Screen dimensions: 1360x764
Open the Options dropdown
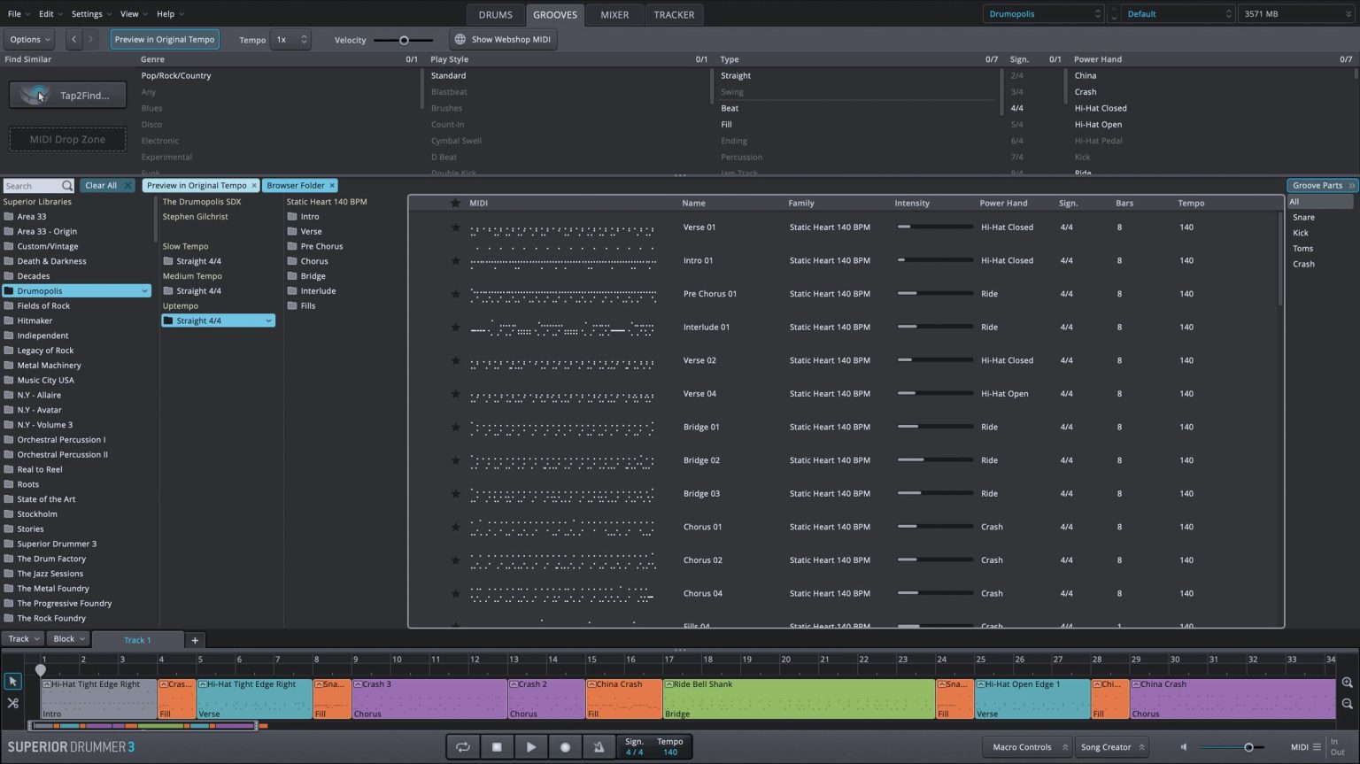coord(30,40)
